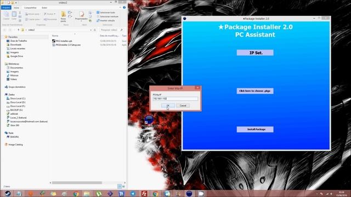351x197 pixels.
Task: Switch to the Exibir ribbon tab
Action: 44,8
